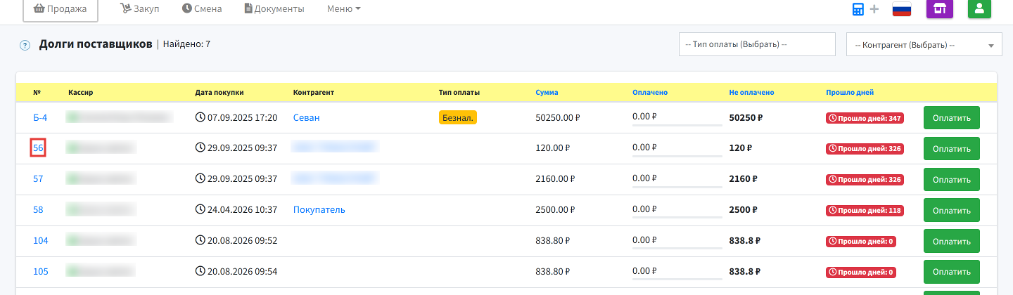This screenshot has height=295, width=1013.
Task: Pay debt for order Б-4 with 'Оплатить'
Action: coord(951,118)
